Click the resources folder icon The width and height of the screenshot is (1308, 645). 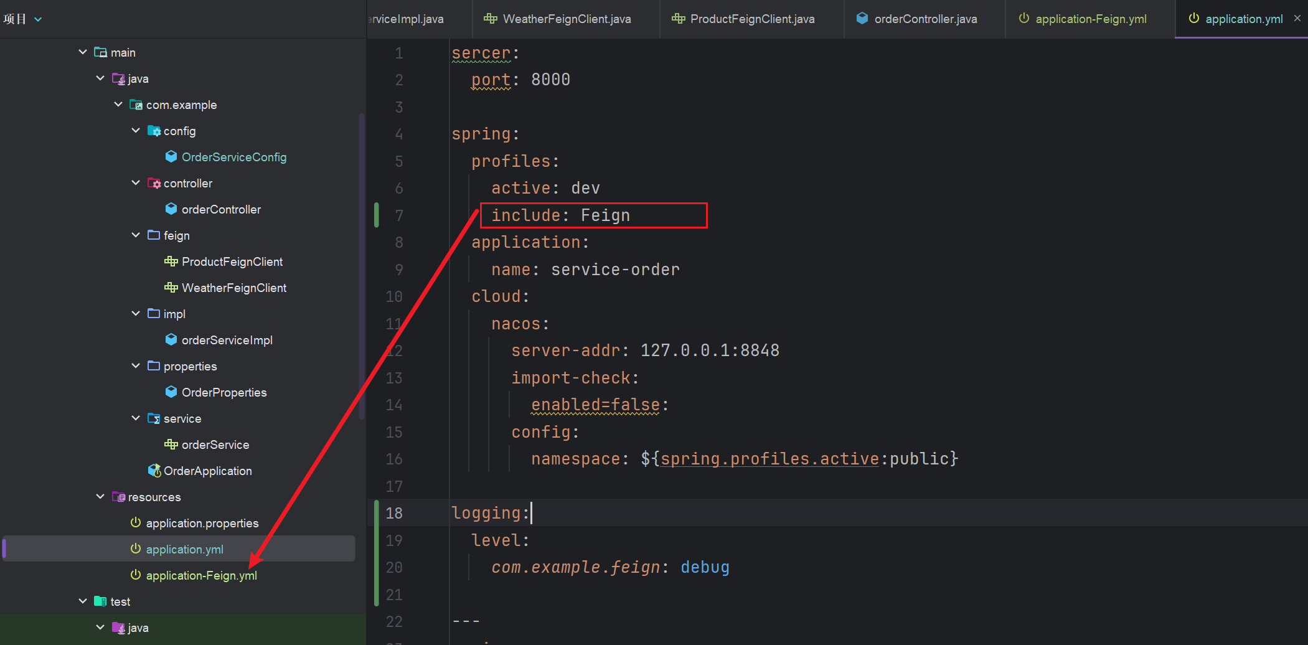tap(118, 497)
